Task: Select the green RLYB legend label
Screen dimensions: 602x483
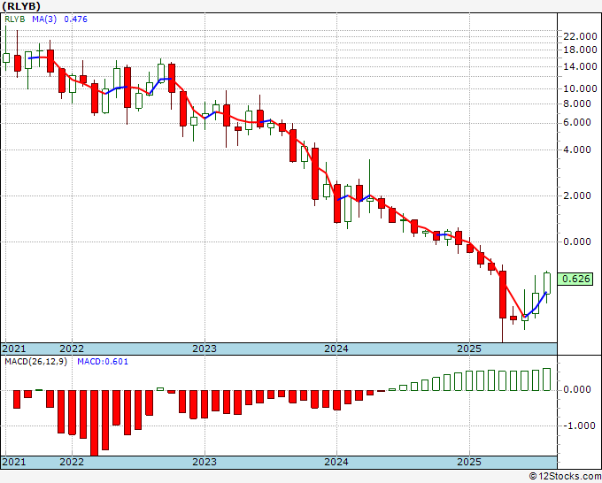Action: point(14,19)
